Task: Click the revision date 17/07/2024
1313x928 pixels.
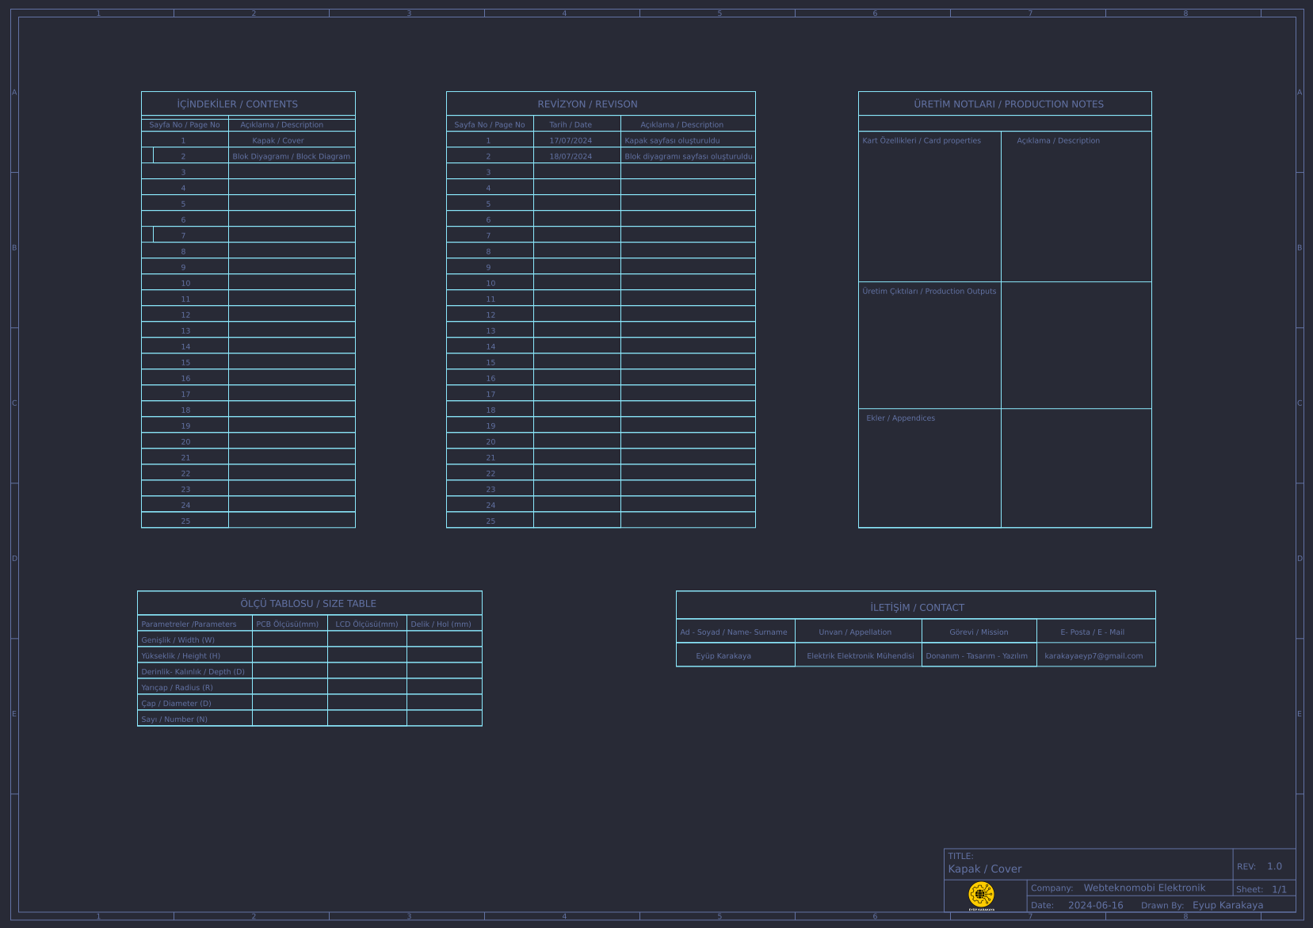Action: point(571,140)
